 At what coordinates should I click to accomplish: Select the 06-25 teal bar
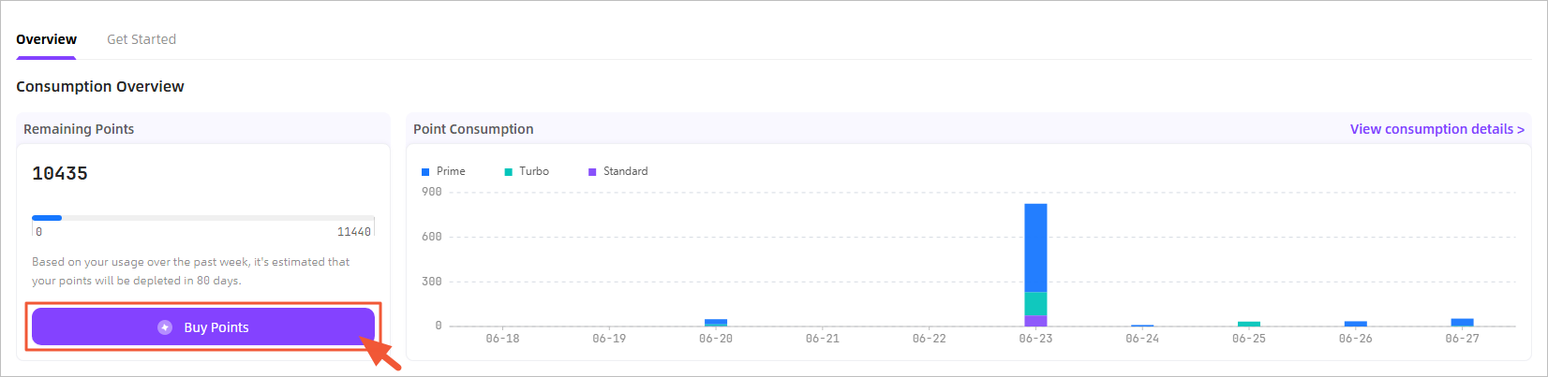(1249, 324)
